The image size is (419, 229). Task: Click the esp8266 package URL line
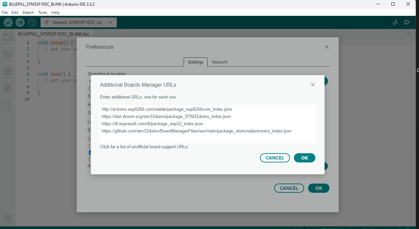coord(167,109)
